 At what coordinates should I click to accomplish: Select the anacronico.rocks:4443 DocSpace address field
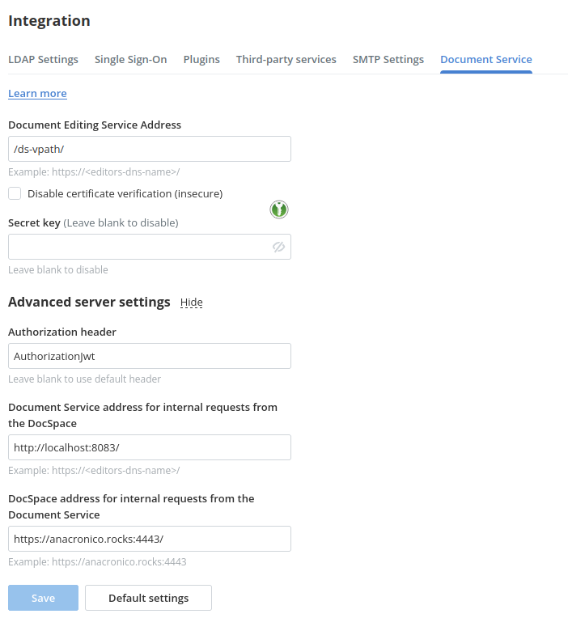(x=149, y=539)
